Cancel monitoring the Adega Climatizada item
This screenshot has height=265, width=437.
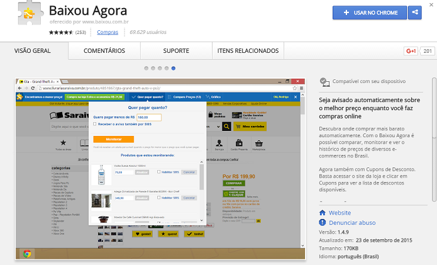pyautogui.click(x=189, y=198)
